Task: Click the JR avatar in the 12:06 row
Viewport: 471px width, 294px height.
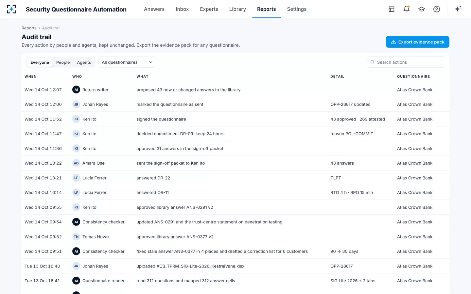Action: [76, 104]
